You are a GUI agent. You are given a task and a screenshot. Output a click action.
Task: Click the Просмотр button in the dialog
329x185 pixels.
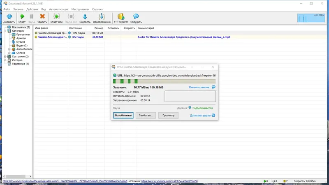tap(168, 116)
